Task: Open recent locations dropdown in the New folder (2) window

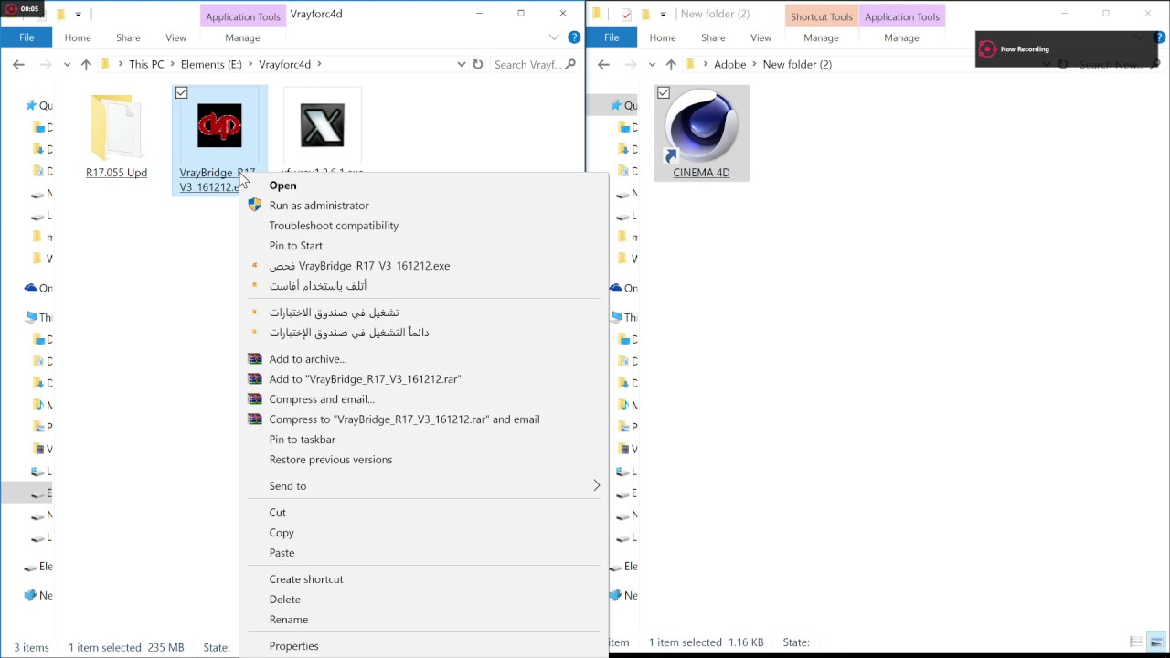Action: pyautogui.click(x=653, y=64)
